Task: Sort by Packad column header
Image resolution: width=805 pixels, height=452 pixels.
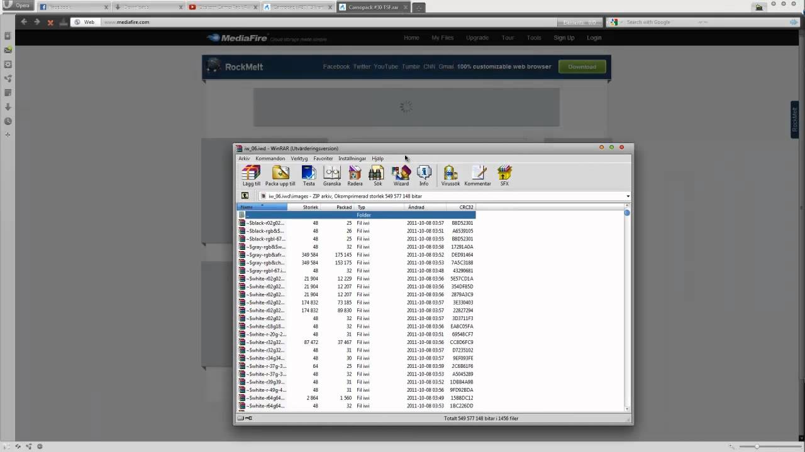Action: [338, 207]
